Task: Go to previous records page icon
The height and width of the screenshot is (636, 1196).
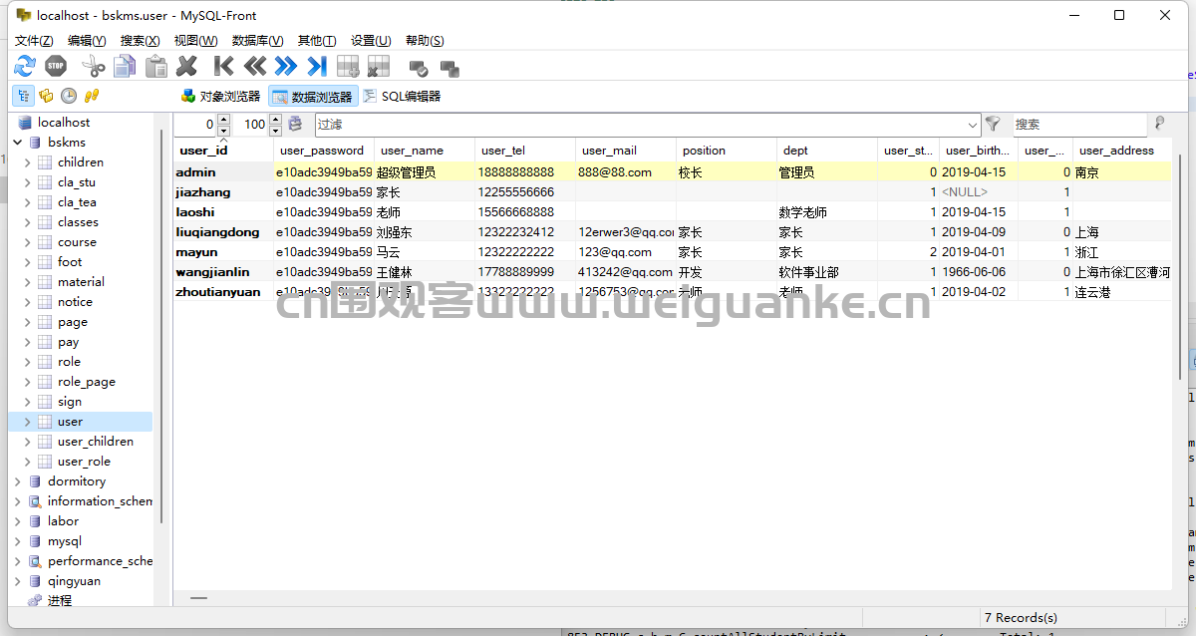Action: (x=255, y=67)
